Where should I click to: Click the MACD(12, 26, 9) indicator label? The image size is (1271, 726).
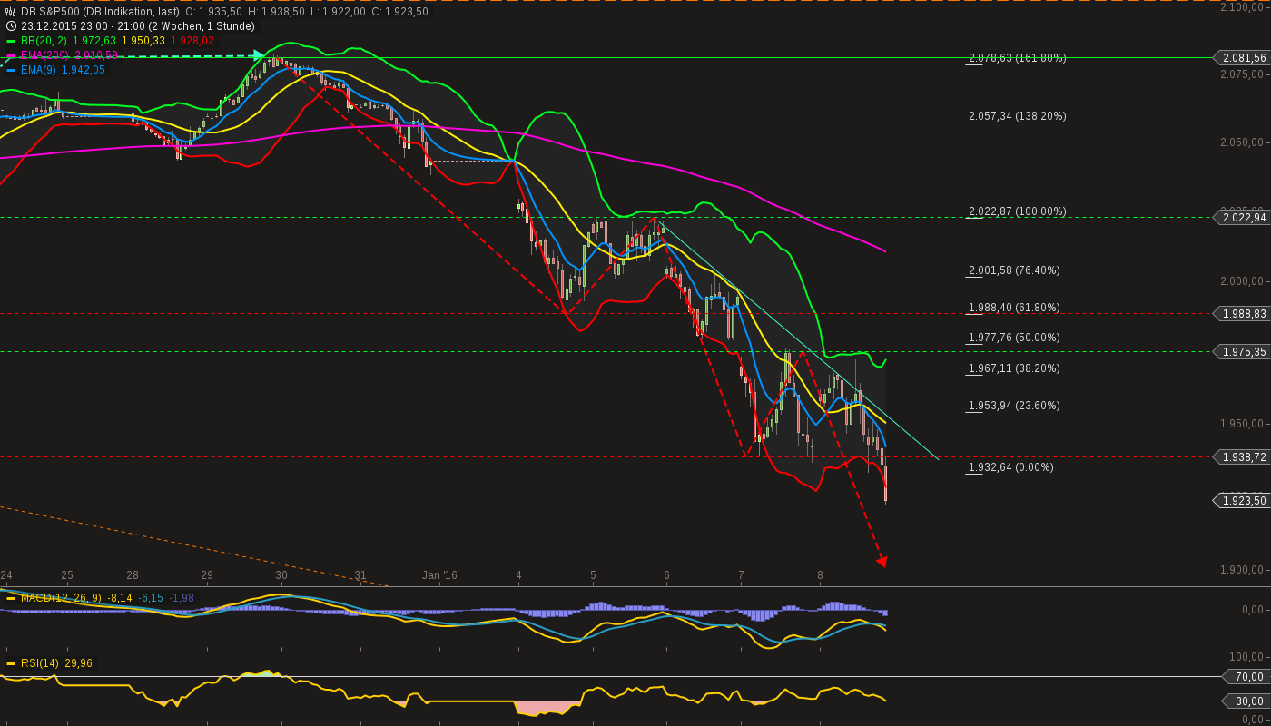pos(62,598)
